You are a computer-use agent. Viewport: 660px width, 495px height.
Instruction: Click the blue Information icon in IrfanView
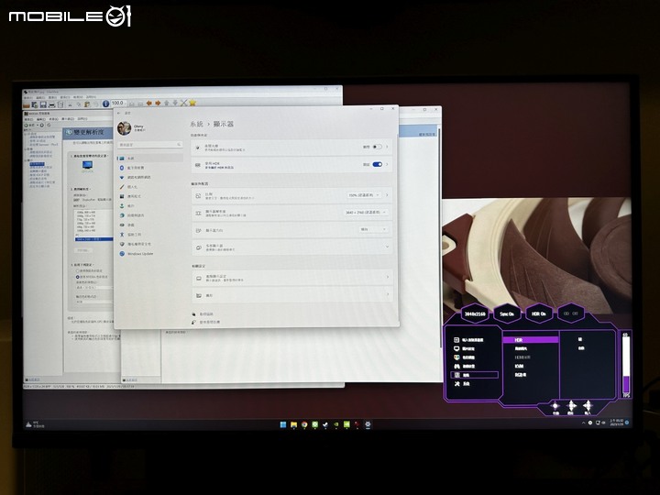(105, 103)
